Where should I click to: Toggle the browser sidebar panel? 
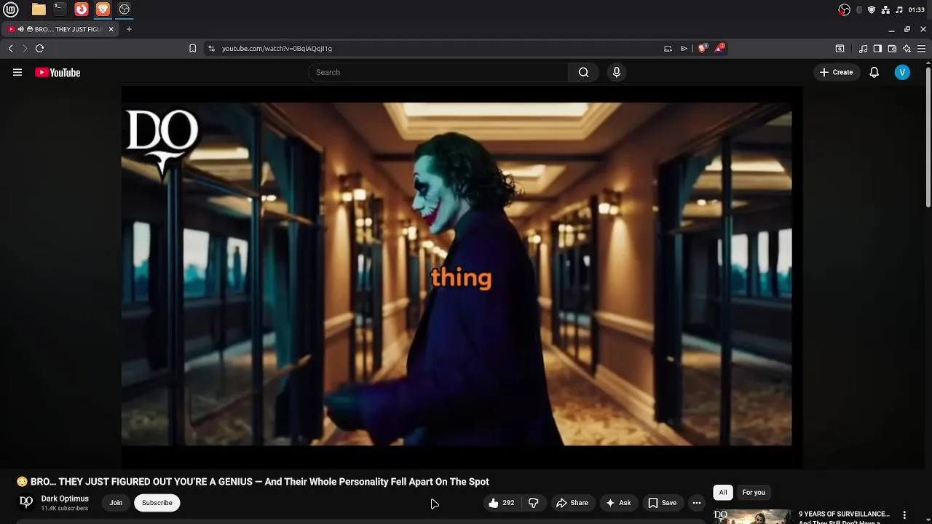(x=877, y=49)
